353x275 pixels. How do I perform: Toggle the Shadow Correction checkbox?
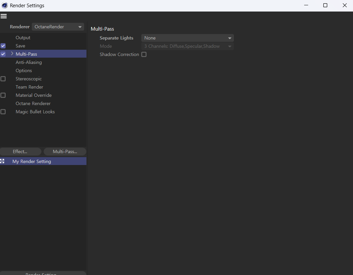144,54
